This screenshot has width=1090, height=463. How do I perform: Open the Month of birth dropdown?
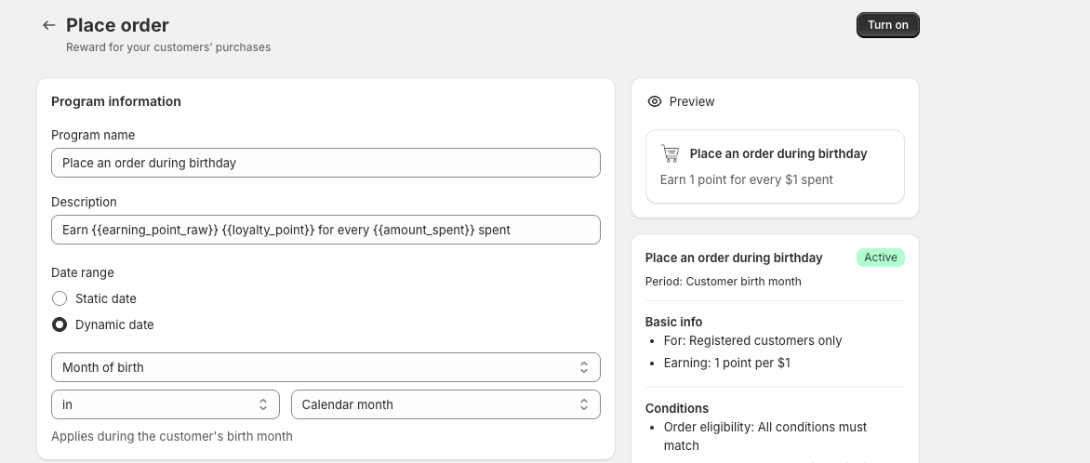coord(326,367)
